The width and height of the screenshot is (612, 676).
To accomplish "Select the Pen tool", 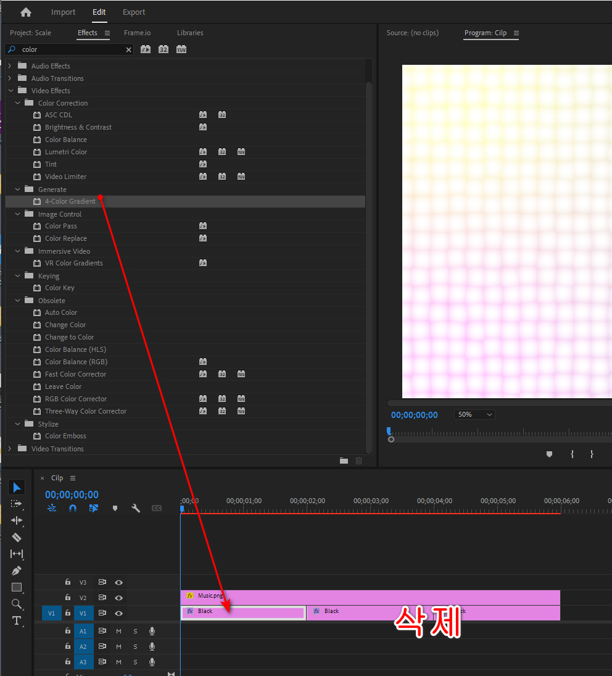I will click(17, 570).
